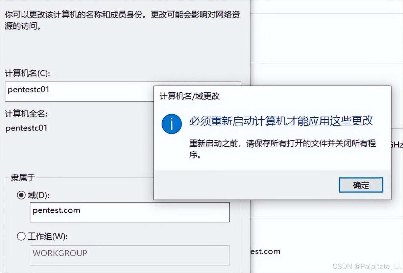The height and width of the screenshot is (273, 403).
Task: Click the description text about changing computer name
Action: point(122,20)
